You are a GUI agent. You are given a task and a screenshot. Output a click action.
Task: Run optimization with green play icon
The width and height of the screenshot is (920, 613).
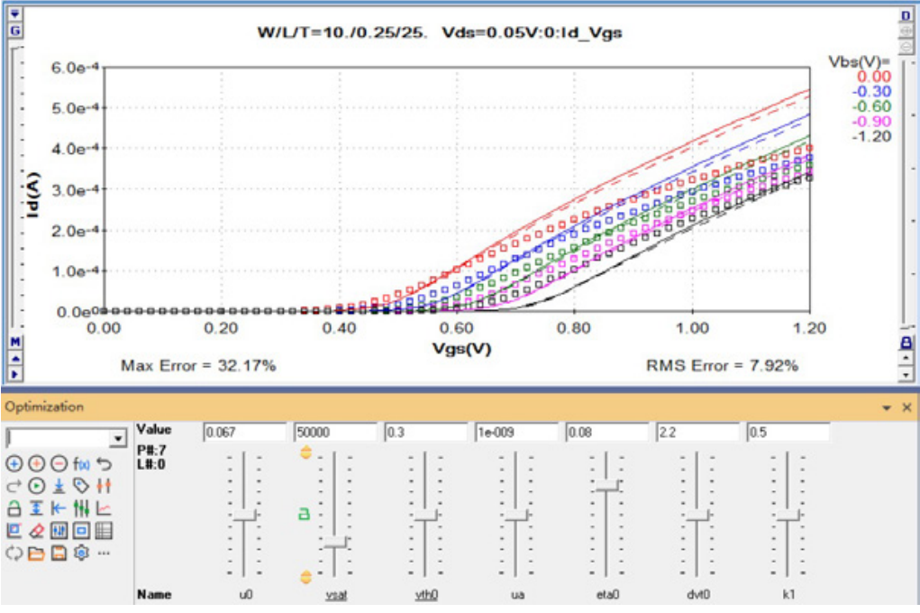coord(36,486)
